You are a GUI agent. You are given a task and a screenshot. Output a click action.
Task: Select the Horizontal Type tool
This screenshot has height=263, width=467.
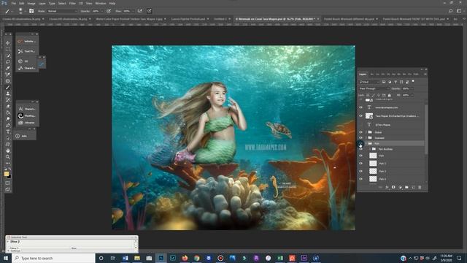(x=8, y=131)
